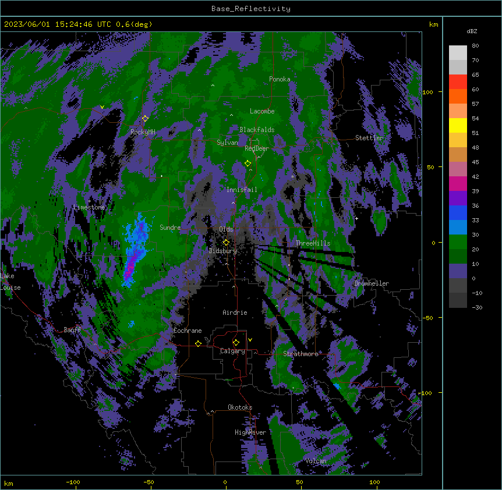Click the Innisfail city label

click(242, 190)
